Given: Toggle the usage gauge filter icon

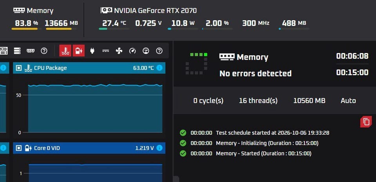Looking at the screenshot, I should [x=146, y=51].
